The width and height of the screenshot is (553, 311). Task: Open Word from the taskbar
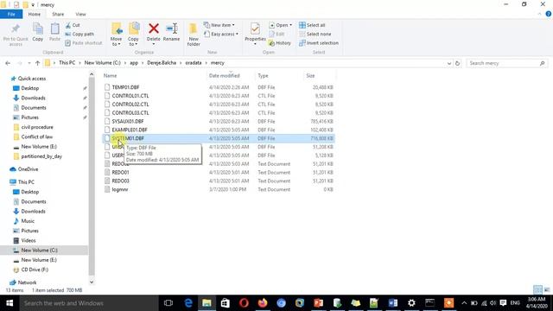click(x=392, y=303)
